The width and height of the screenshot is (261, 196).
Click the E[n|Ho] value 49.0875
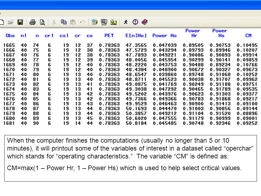coord(136,84)
